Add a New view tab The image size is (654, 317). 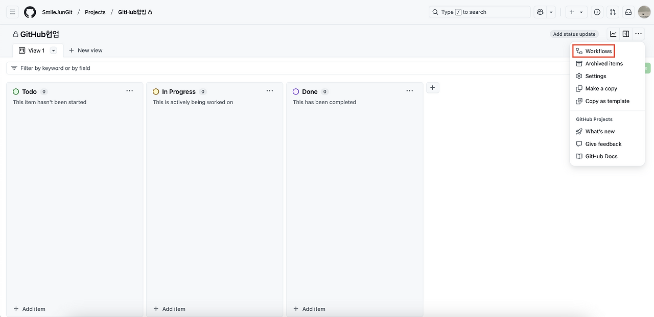tap(86, 51)
